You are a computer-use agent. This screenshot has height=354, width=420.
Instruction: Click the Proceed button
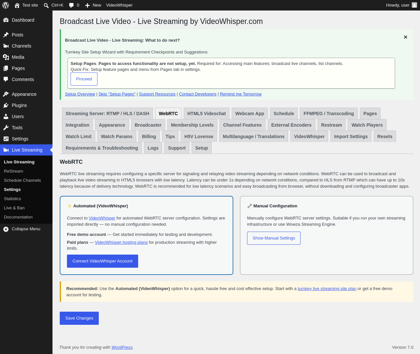84,79
